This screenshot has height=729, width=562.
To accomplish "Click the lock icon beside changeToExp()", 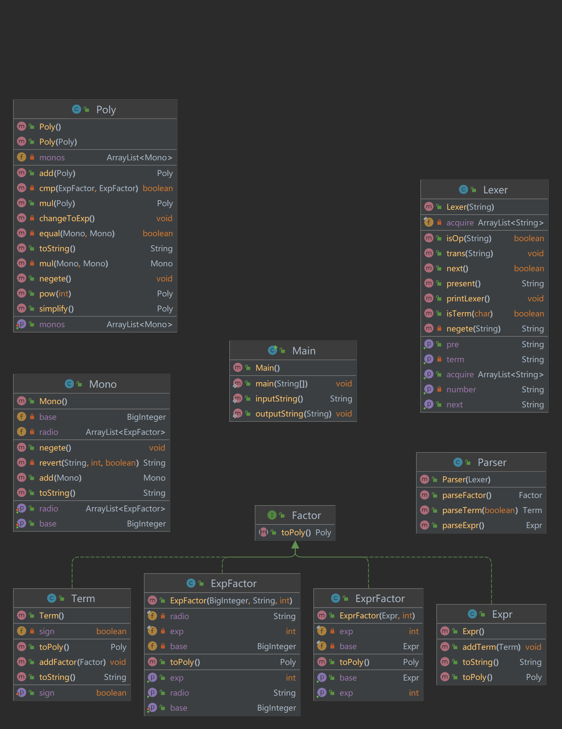I will point(32,218).
